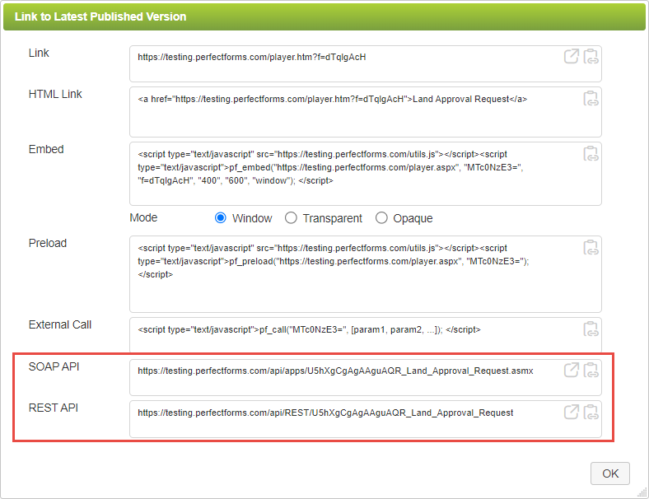Open the REST API URL in new window
649x499 pixels.
click(x=572, y=412)
